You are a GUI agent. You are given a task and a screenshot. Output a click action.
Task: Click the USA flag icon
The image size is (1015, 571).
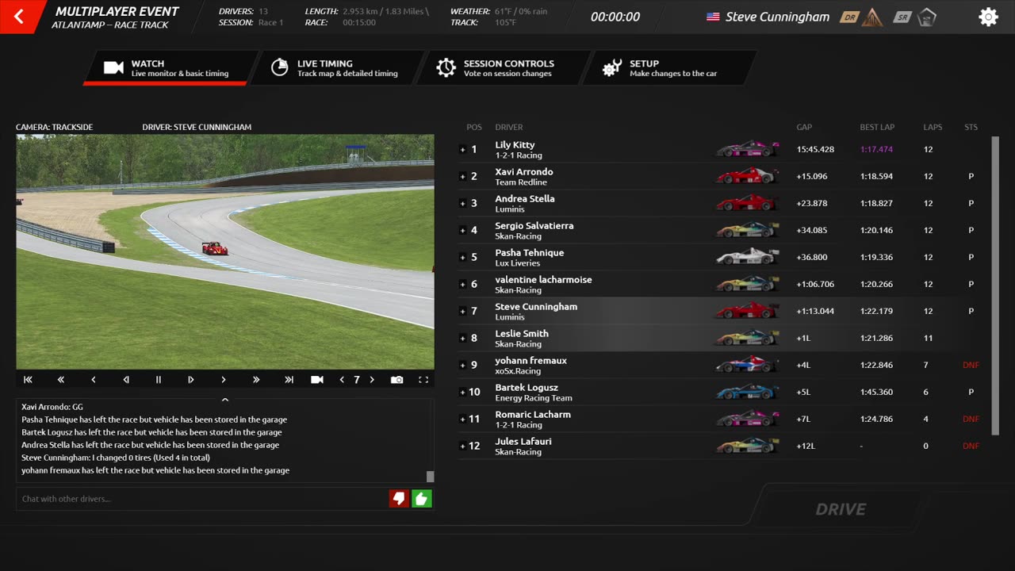(x=713, y=17)
